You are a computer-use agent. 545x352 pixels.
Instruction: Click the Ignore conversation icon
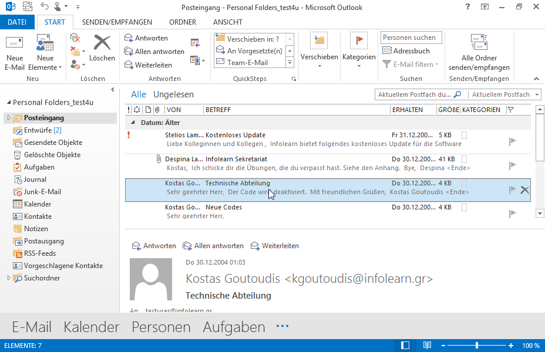click(x=75, y=38)
